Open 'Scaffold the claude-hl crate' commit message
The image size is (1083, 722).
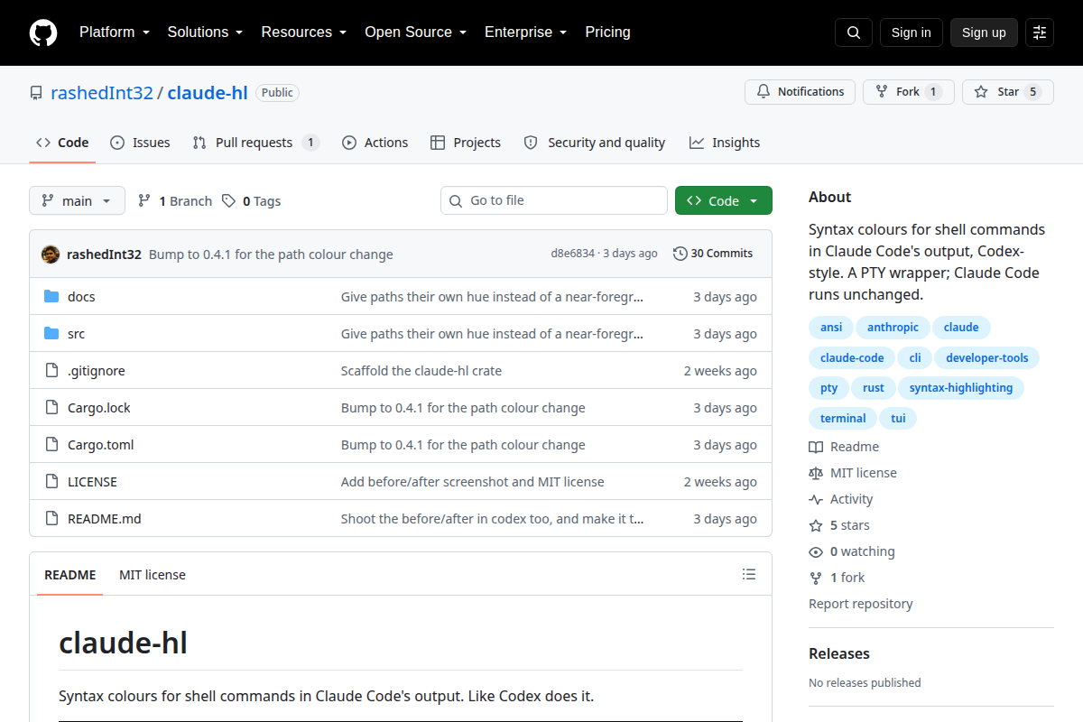(x=421, y=371)
